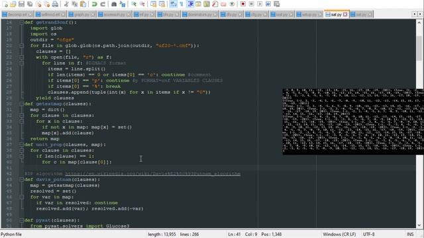Play back recorded macro icon
Screen dimensions: 424x238
260,4
